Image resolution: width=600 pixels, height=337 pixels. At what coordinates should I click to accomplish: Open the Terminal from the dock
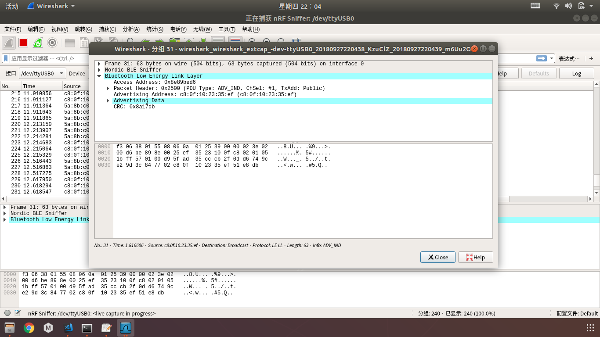pyautogui.click(x=87, y=328)
